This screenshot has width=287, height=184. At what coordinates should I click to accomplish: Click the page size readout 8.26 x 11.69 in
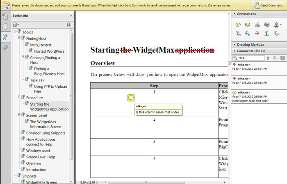(x=89, y=182)
